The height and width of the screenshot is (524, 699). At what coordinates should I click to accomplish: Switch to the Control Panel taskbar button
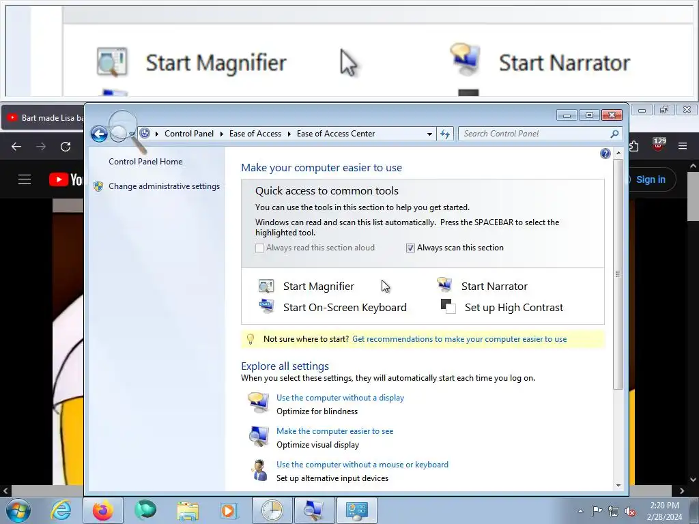pyautogui.click(x=356, y=510)
